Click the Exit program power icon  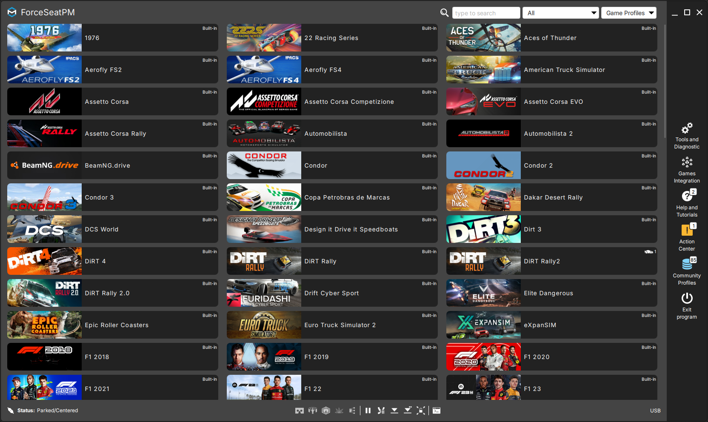click(x=687, y=298)
